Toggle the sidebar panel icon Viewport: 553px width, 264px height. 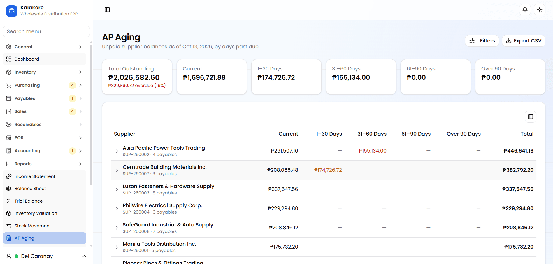pyautogui.click(x=107, y=10)
